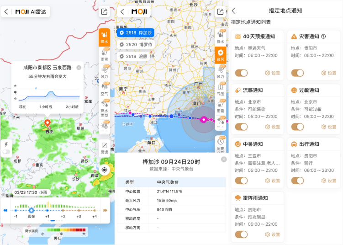Tap the red location pin at 西安
This screenshot has width=343, height=245.
pos(47,123)
